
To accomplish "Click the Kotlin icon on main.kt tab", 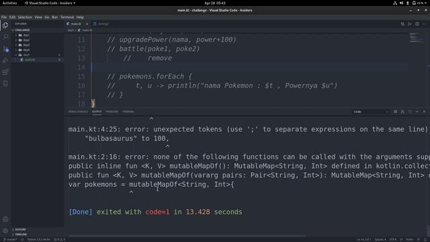I will (x=68, y=24).
